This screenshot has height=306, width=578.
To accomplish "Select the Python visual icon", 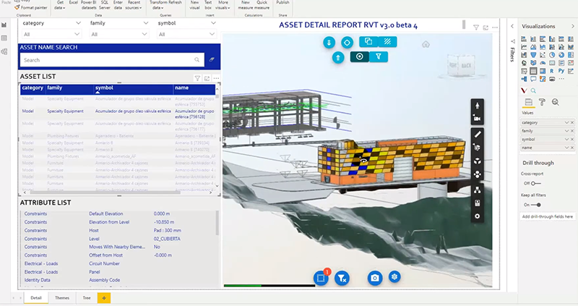I will [561, 71].
